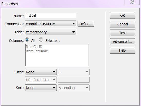The height and width of the screenshot is (106, 141).
Task: Close the Recordset dialog window
Action: pos(132,2)
